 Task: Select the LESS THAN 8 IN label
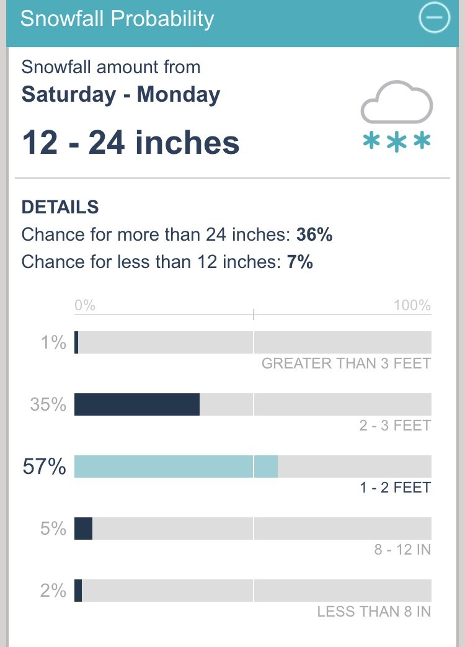click(374, 612)
